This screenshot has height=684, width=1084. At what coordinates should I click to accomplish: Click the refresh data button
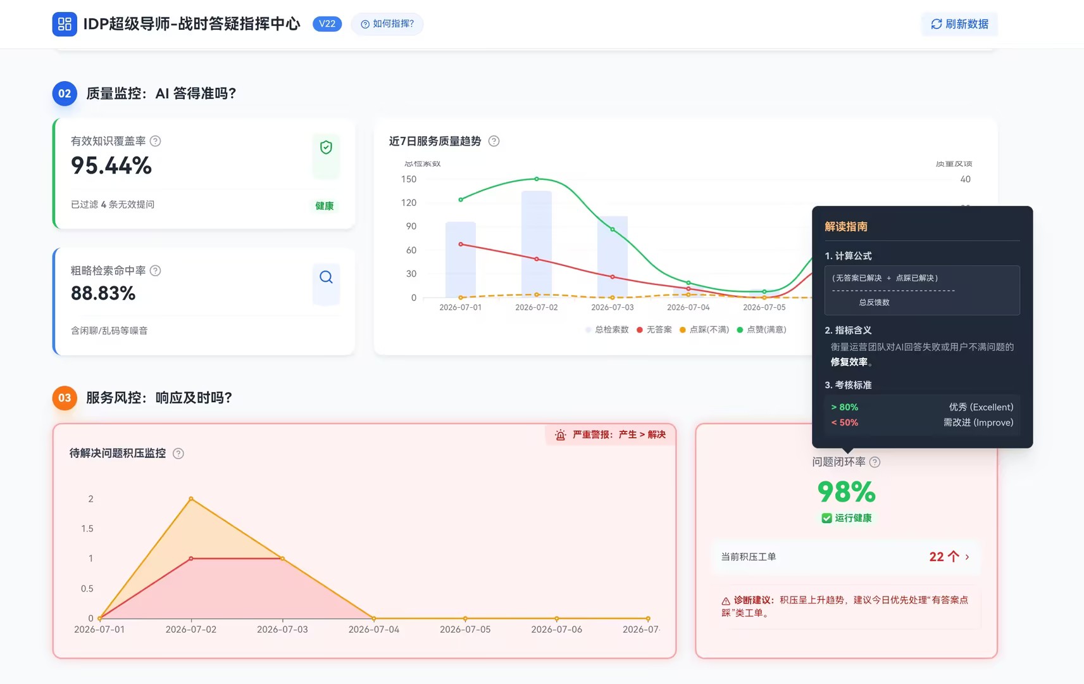point(959,24)
